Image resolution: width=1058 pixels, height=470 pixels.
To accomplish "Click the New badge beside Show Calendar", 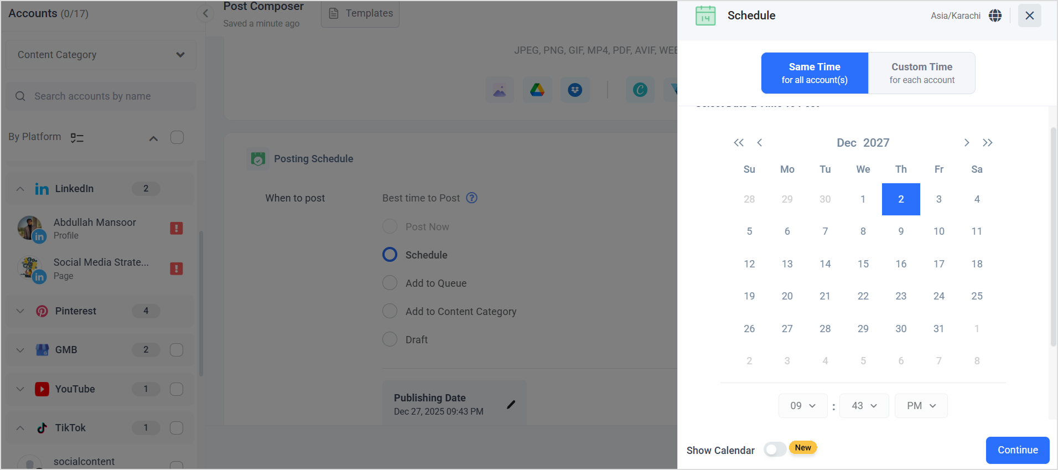I will [x=803, y=448].
